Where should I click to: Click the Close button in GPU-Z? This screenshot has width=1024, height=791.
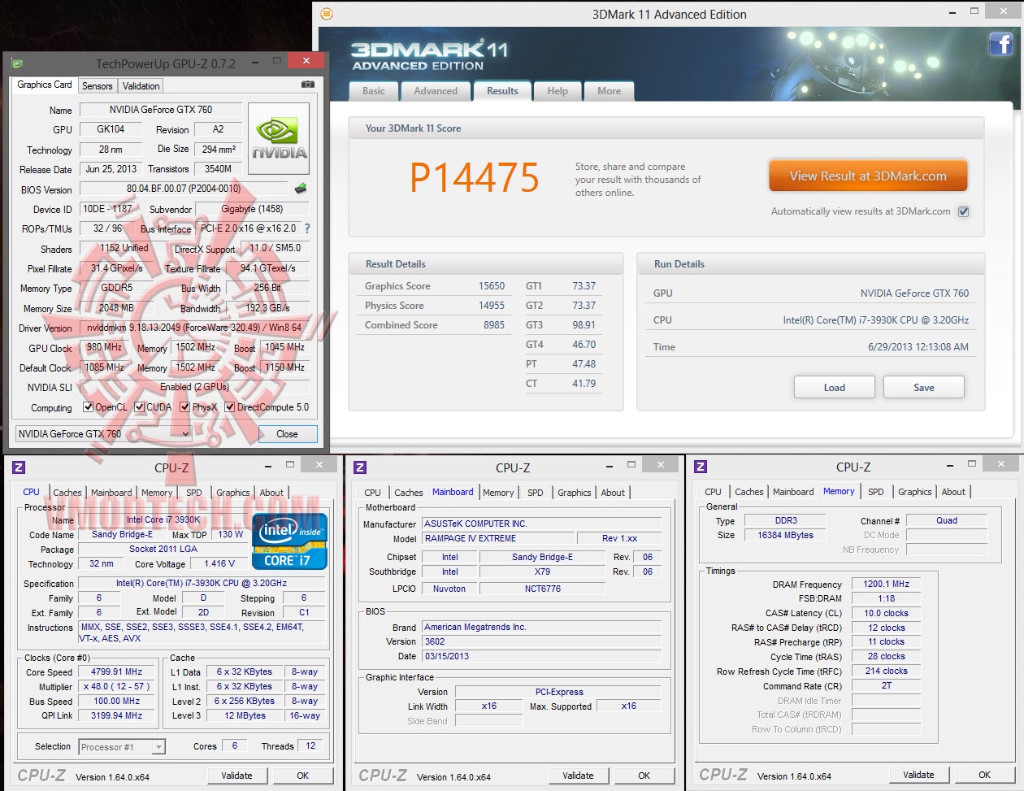pyautogui.click(x=288, y=434)
